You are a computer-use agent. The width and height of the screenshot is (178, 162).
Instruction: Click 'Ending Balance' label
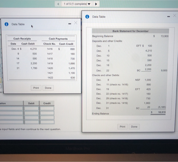coord(100,114)
